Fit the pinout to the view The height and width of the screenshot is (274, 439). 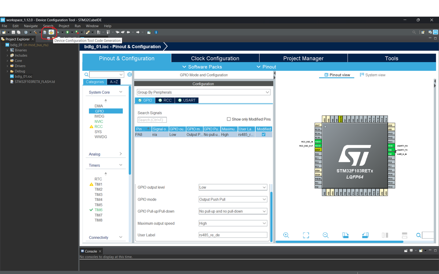click(306, 235)
